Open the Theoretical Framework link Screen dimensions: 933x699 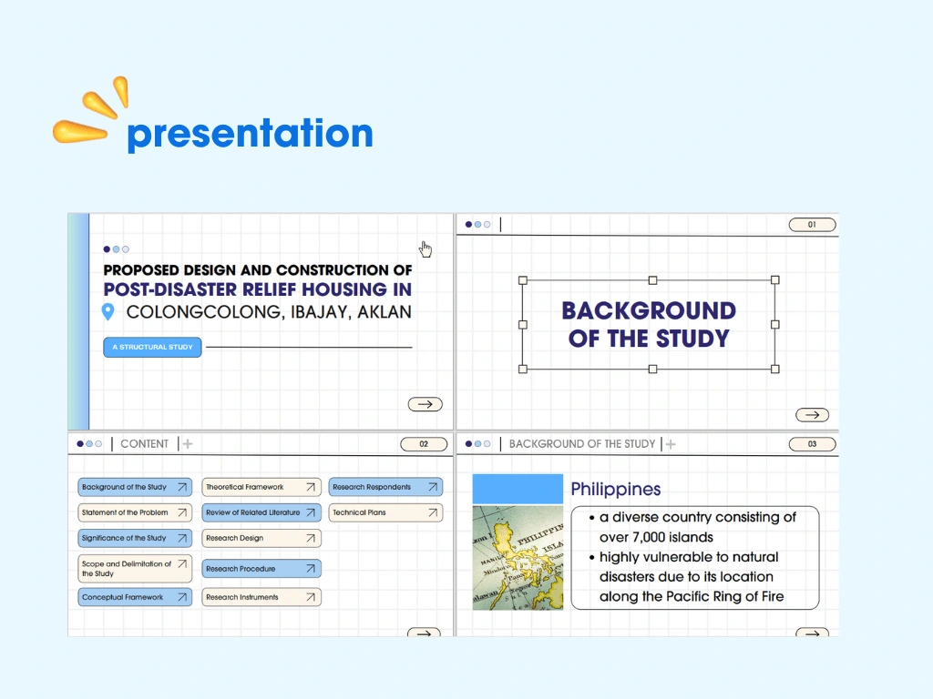pos(261,487)
